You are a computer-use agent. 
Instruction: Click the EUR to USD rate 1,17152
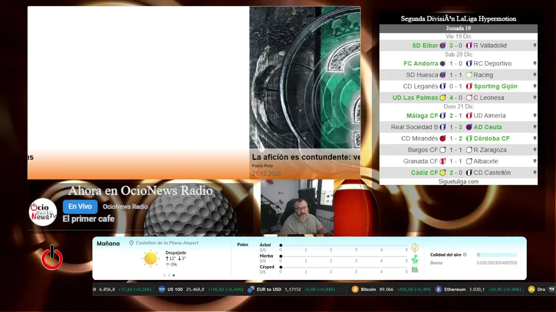coord(293,289)
